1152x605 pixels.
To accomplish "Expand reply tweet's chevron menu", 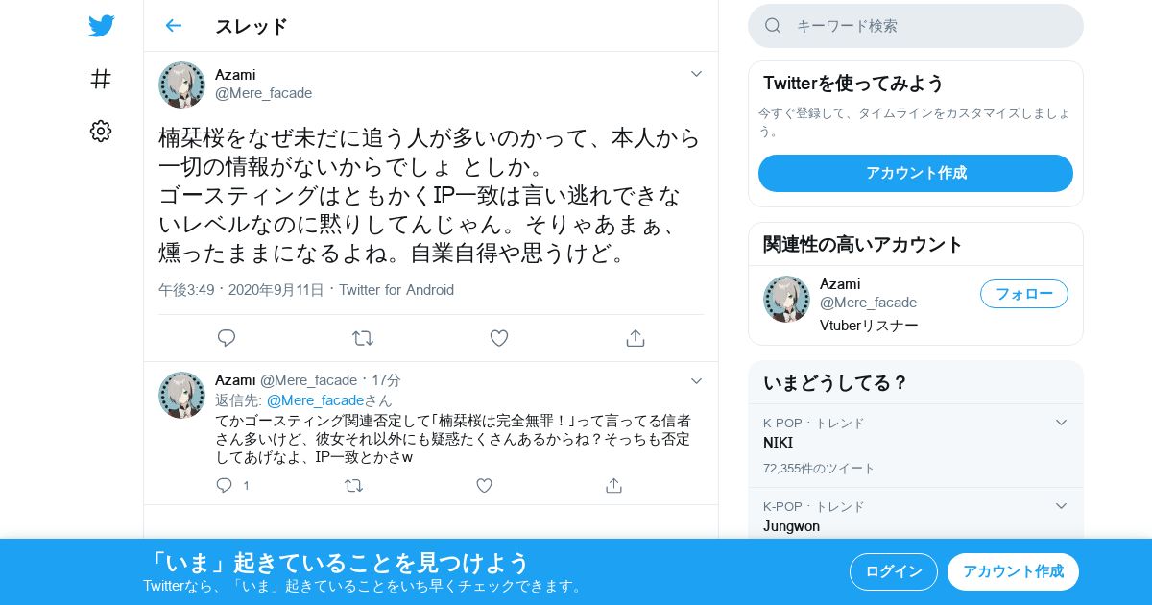I will click(x=697, y=380).
